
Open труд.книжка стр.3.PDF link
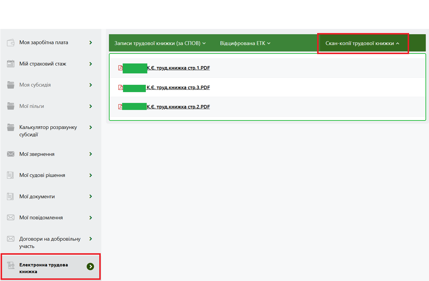click(x=178, y=87)
